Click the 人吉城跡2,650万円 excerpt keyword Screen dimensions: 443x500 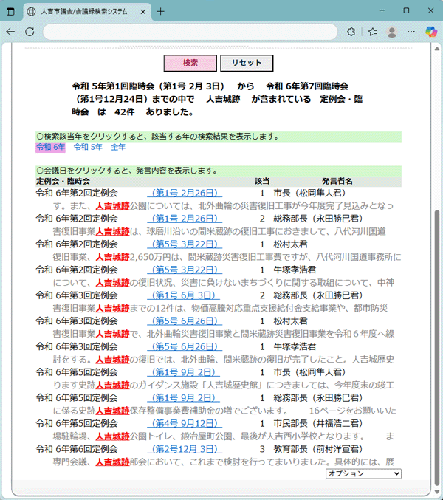pyautogui.click(x=112, y=257)
